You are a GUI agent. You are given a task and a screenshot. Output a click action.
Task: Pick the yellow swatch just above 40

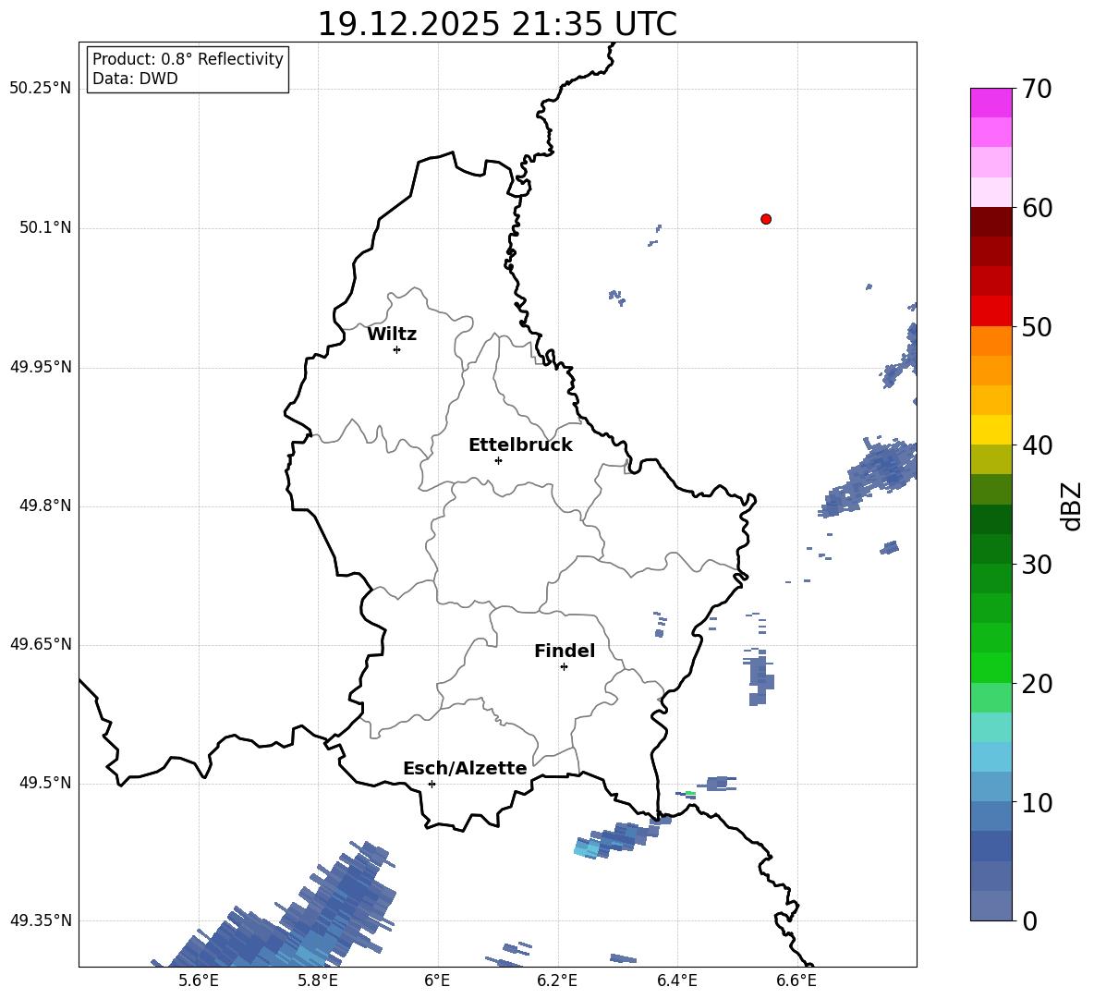pyautogui.click(x=991, y=430)
